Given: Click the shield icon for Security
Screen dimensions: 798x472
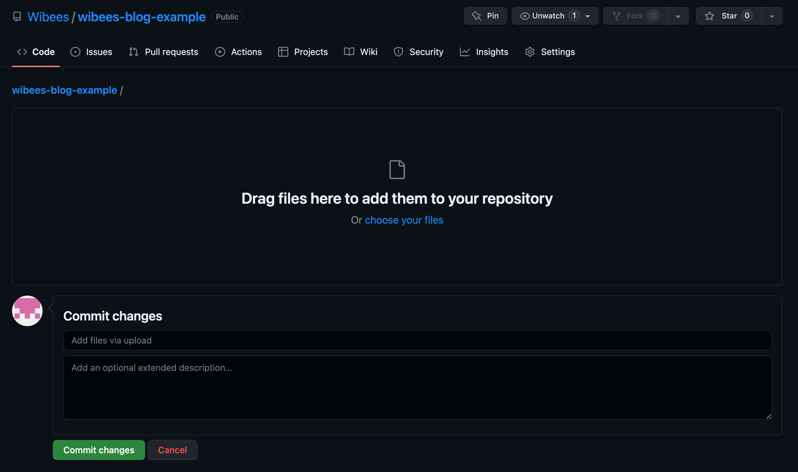Looking at the screenshot, I should click(398, 52).
